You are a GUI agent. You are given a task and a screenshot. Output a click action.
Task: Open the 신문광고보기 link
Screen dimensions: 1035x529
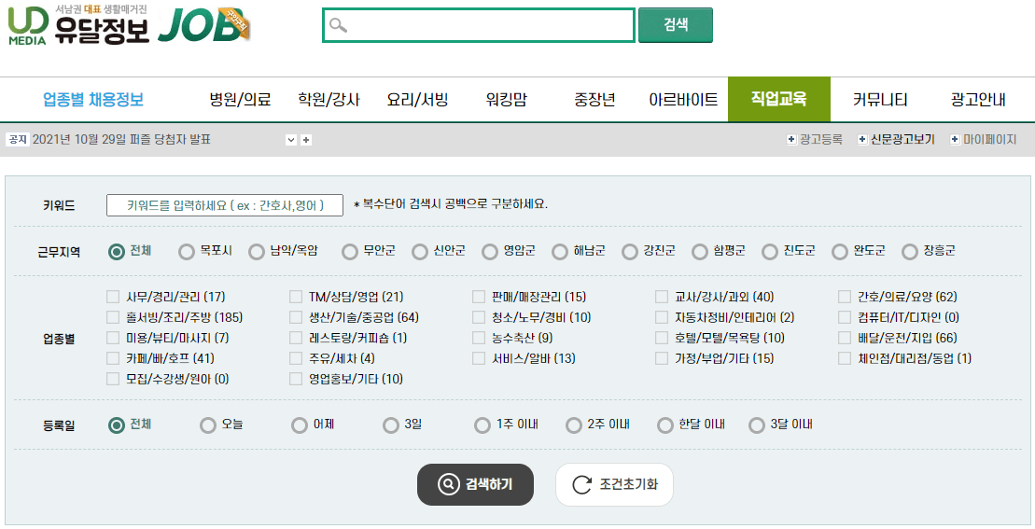tap(902, 139)
